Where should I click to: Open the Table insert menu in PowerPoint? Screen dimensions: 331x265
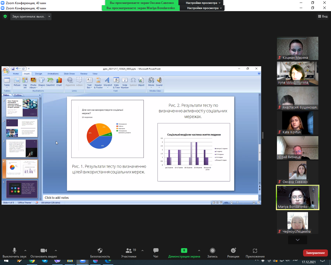(7, 83)
